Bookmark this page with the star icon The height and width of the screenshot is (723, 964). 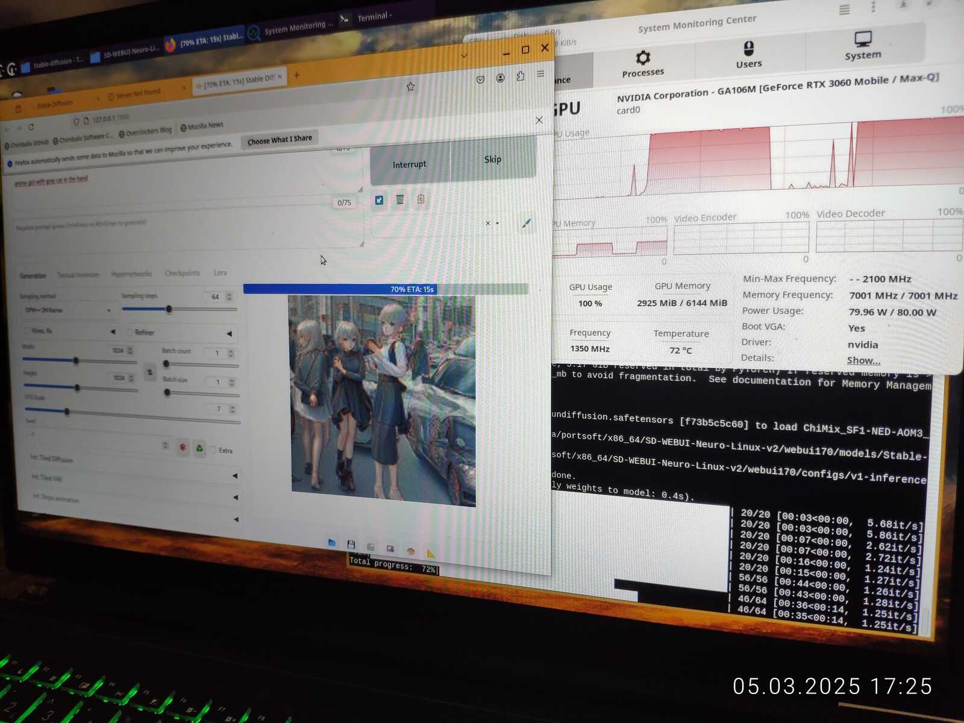411,87
